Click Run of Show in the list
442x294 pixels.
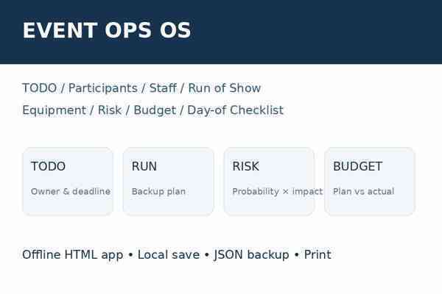coord(225,88)
